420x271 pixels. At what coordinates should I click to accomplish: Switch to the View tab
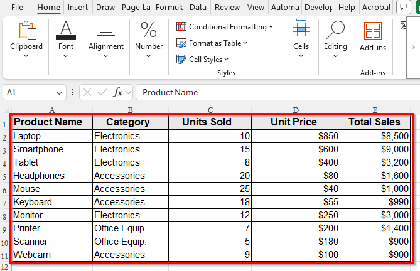click(256, 8)
